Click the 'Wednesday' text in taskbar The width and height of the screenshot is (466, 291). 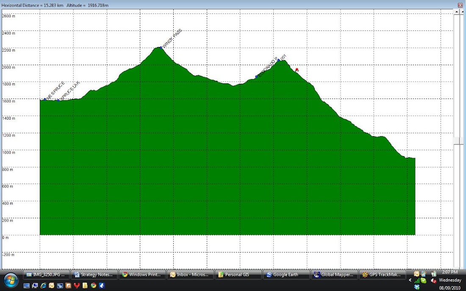[x=450, y=280]
